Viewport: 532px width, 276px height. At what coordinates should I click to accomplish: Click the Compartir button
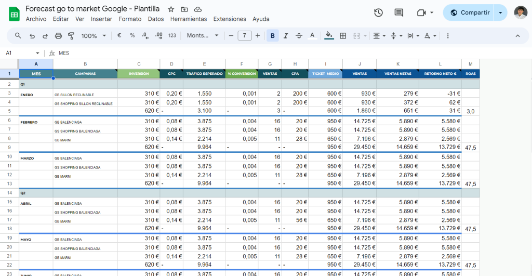[x=469, y=12]
